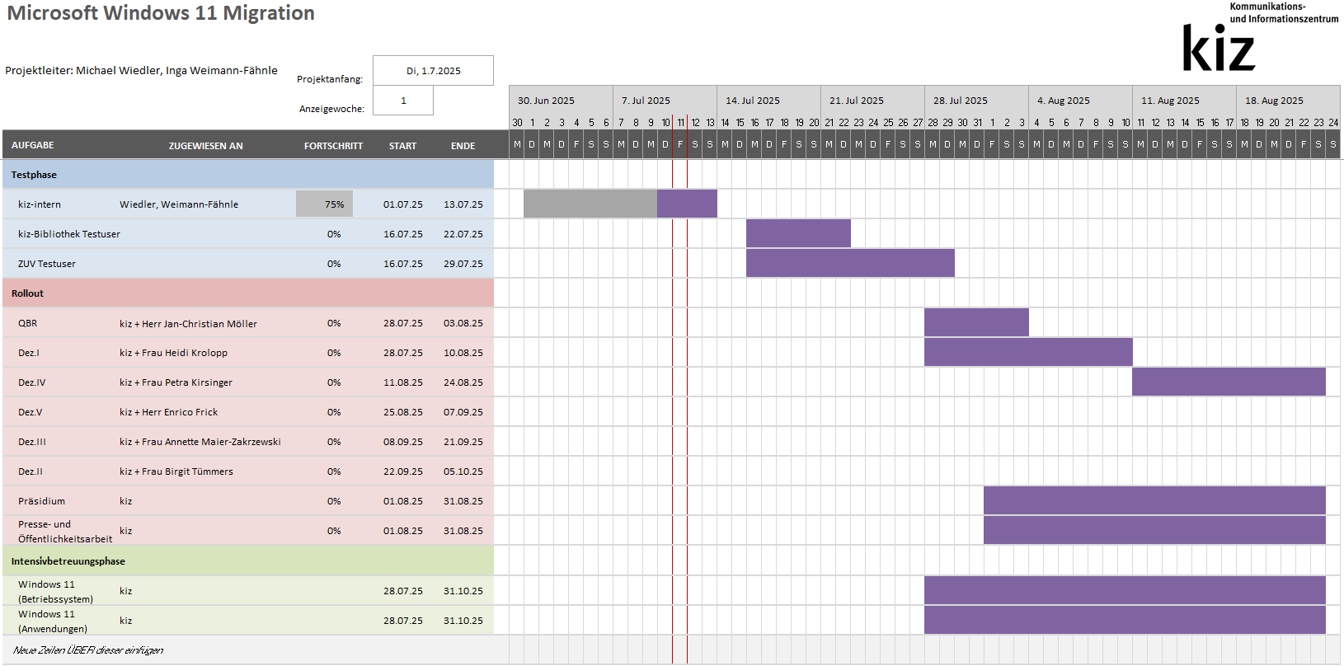Viewport: 1344px width, 666px height.
Task: Click the Gantt bar for Dez.IV
Action: coord(1229,382)
